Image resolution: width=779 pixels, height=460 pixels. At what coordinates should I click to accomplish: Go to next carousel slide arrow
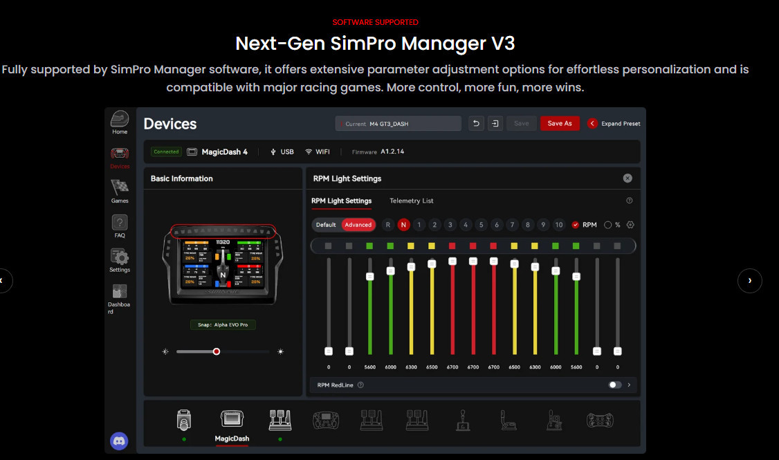750,281
